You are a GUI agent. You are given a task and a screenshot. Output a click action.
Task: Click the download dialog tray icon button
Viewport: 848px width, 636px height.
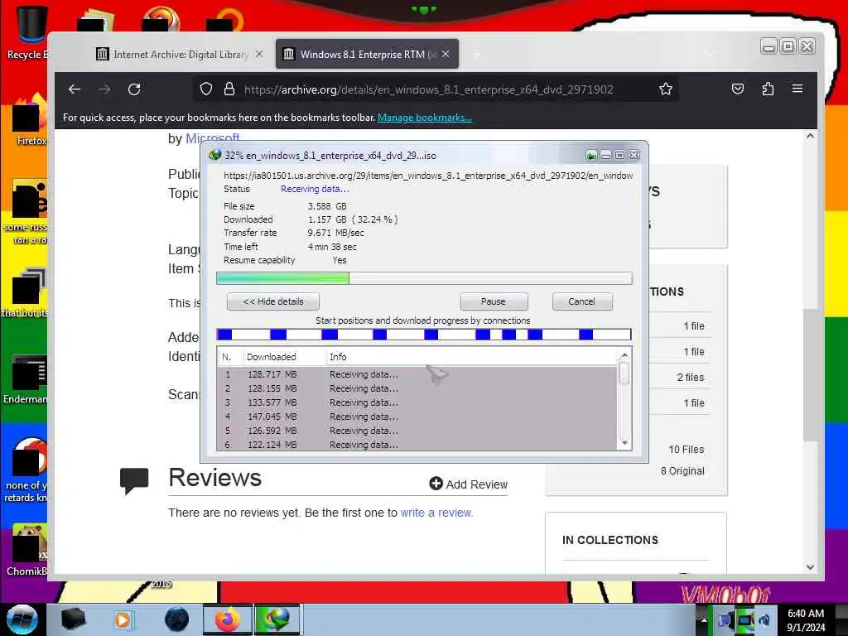(591, 156)
